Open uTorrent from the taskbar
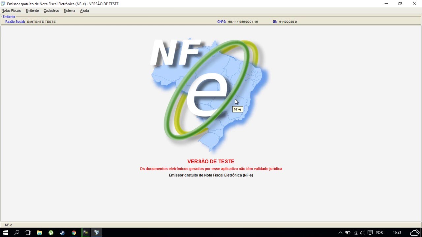 [x=51, y=233]
